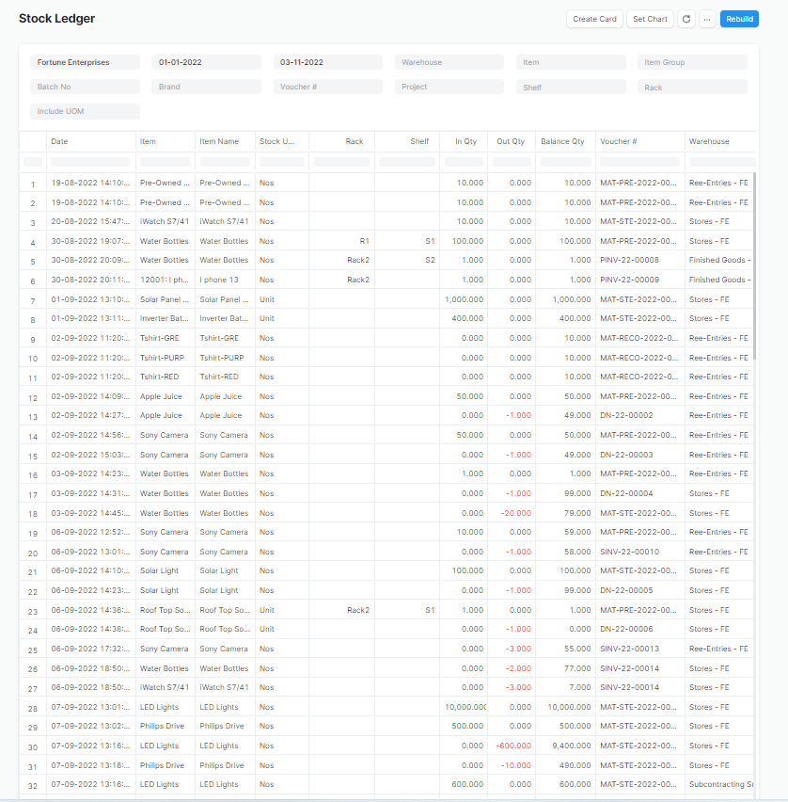Click the Set Chart button
This screenshot has height=802, width=788.
[x=650, y=19]
